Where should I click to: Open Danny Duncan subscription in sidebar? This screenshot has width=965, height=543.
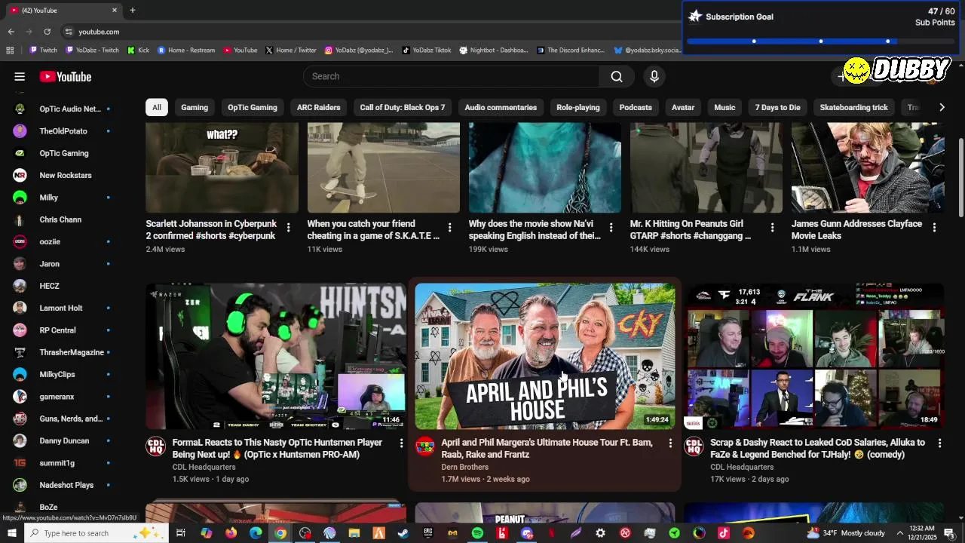[63, 440]
